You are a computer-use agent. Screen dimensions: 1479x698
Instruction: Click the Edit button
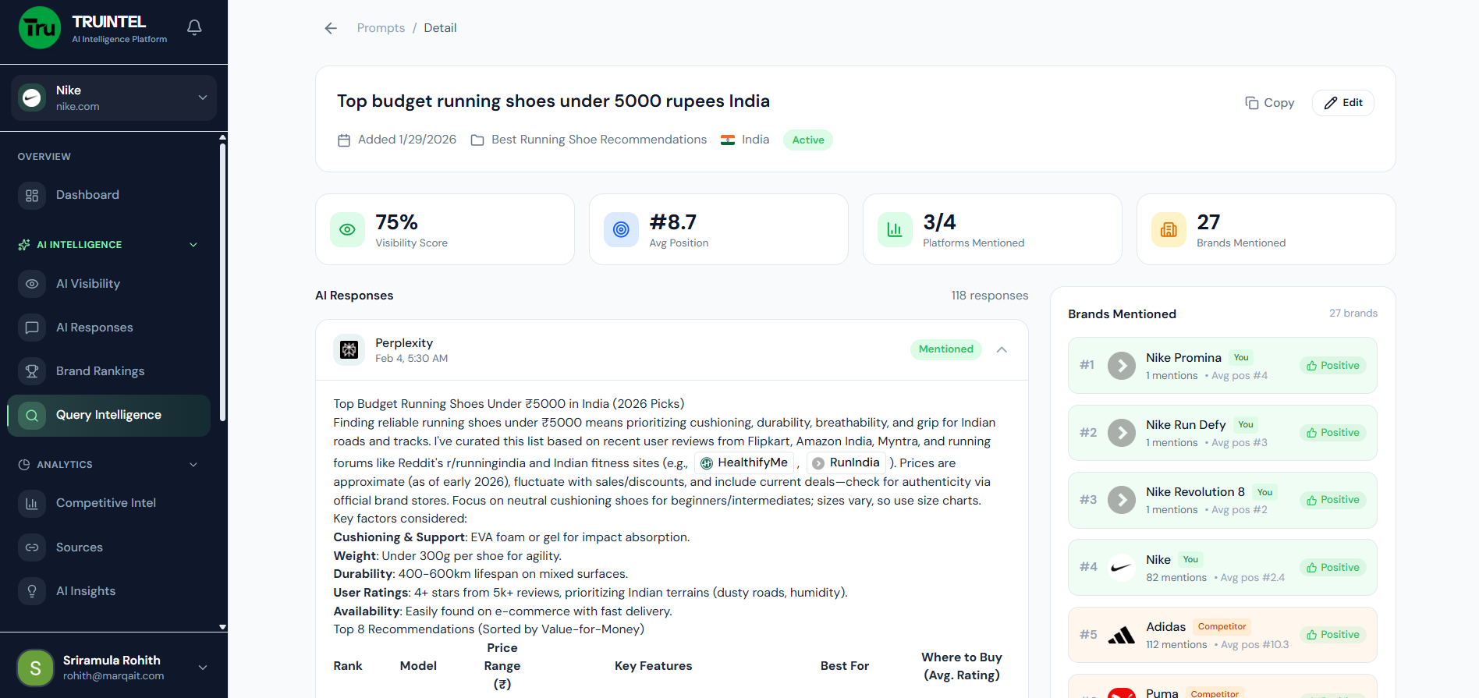tap(1342, 103)
